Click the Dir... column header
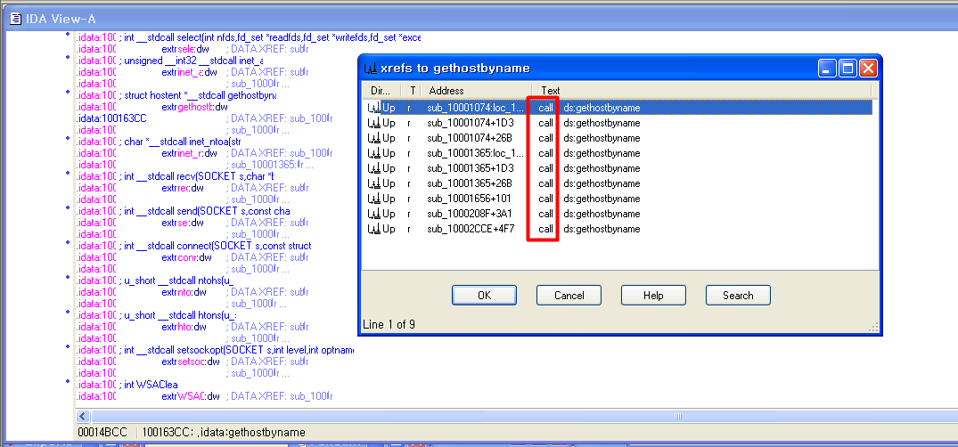Image resolution: width=958 pixels, height=447 pixels. 381,90
